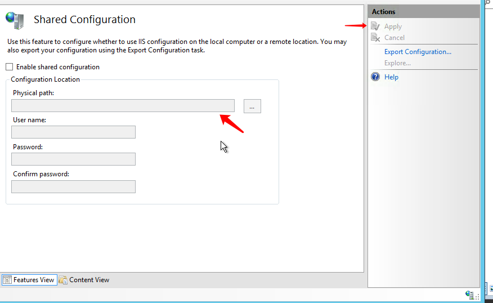Click the Content View folder icon
Image resolution: width=493 pixels, height=303 pixels.
click(x=63, y=280)
